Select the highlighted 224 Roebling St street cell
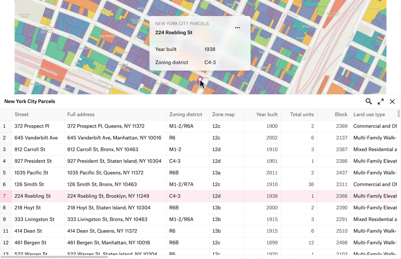This screenshot has width=401, height=259. click(x=38, y=196)
